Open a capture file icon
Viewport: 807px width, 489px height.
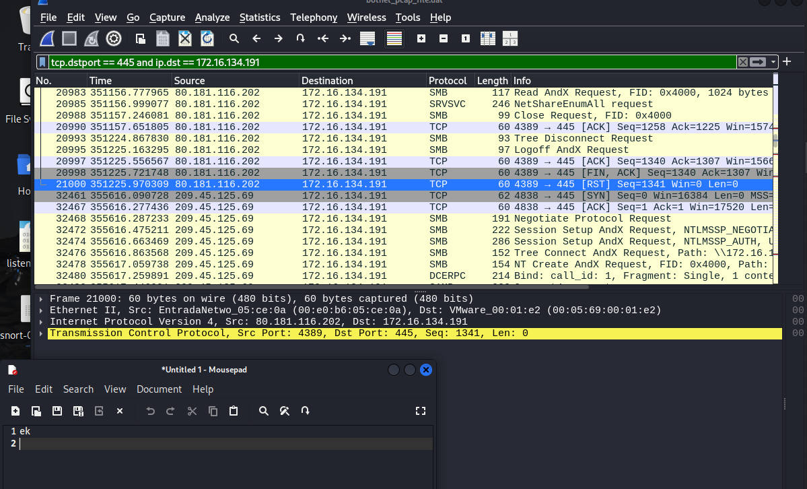141,38
